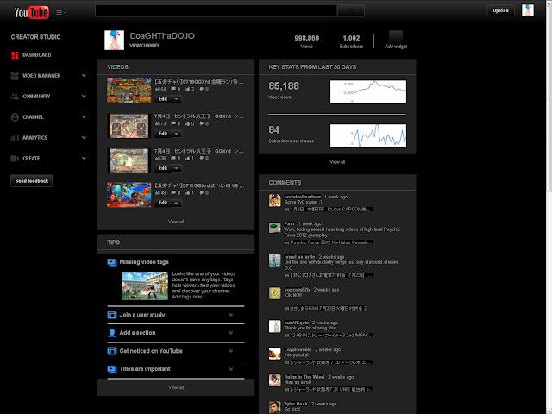Expand the Add a section tip
The width and height of the screenshot is (552, 414).
point(231,333)
